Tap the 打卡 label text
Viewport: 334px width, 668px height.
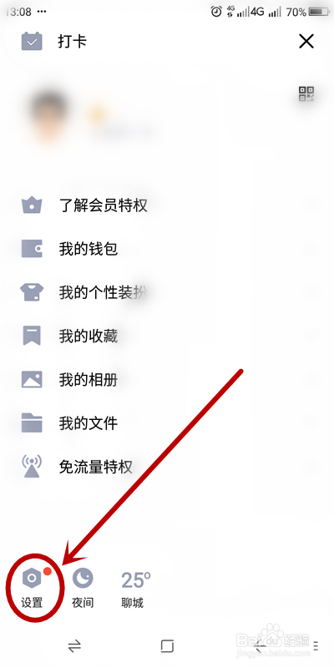73,42
